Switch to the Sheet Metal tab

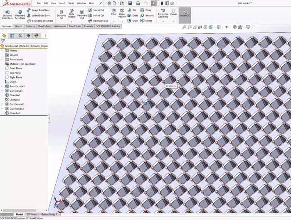pyautogui.click(x=44, y=26)
